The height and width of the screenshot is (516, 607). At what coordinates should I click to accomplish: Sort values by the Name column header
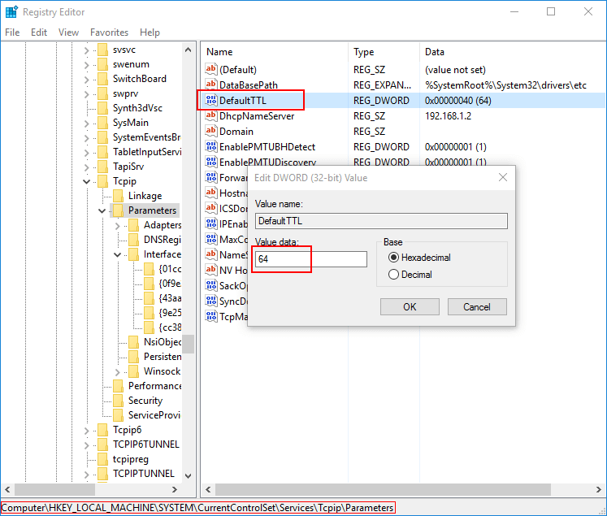pos(275,52)
